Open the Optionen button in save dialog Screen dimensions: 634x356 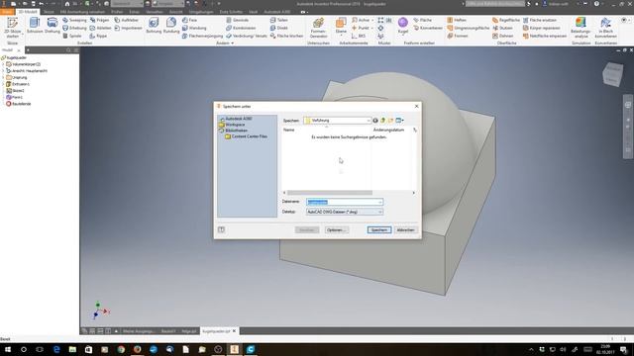coord(337,230)
